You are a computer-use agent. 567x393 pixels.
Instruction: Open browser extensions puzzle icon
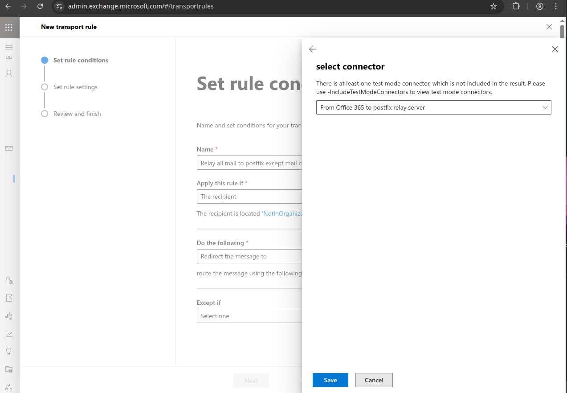tap(516, 6)
